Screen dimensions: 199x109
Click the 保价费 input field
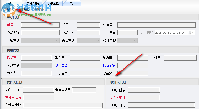click(x=37, y=73)
